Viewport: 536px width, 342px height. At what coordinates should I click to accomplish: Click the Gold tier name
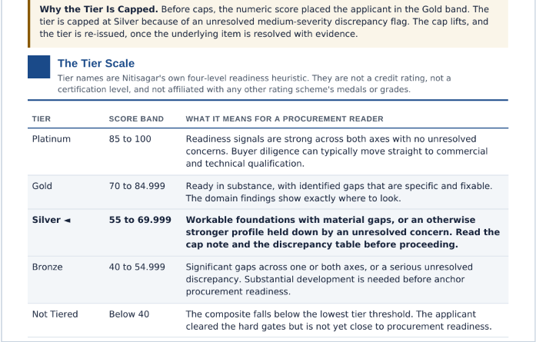42,186
